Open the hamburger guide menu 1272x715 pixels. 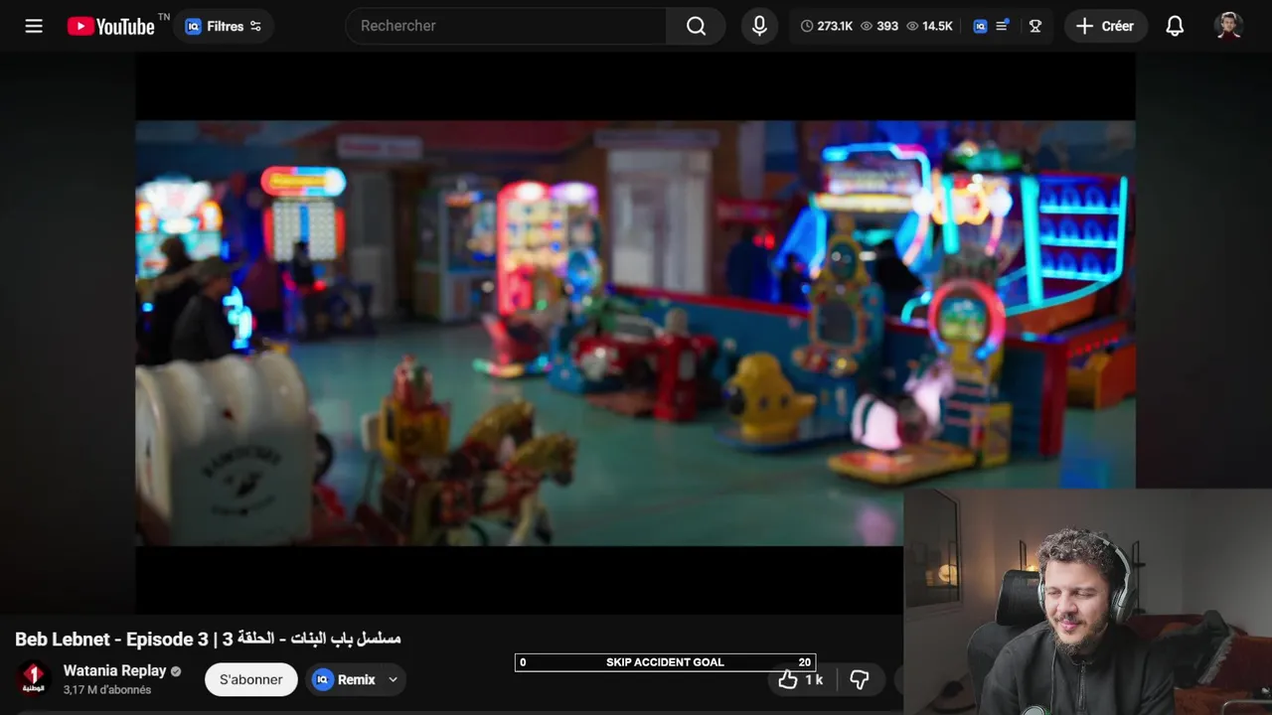34,26
